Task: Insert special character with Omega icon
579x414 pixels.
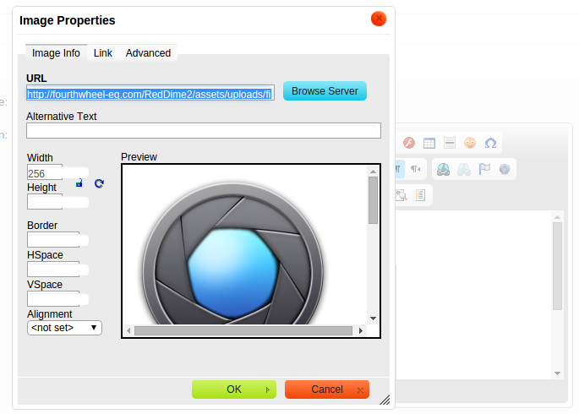Action: [490, 143]
